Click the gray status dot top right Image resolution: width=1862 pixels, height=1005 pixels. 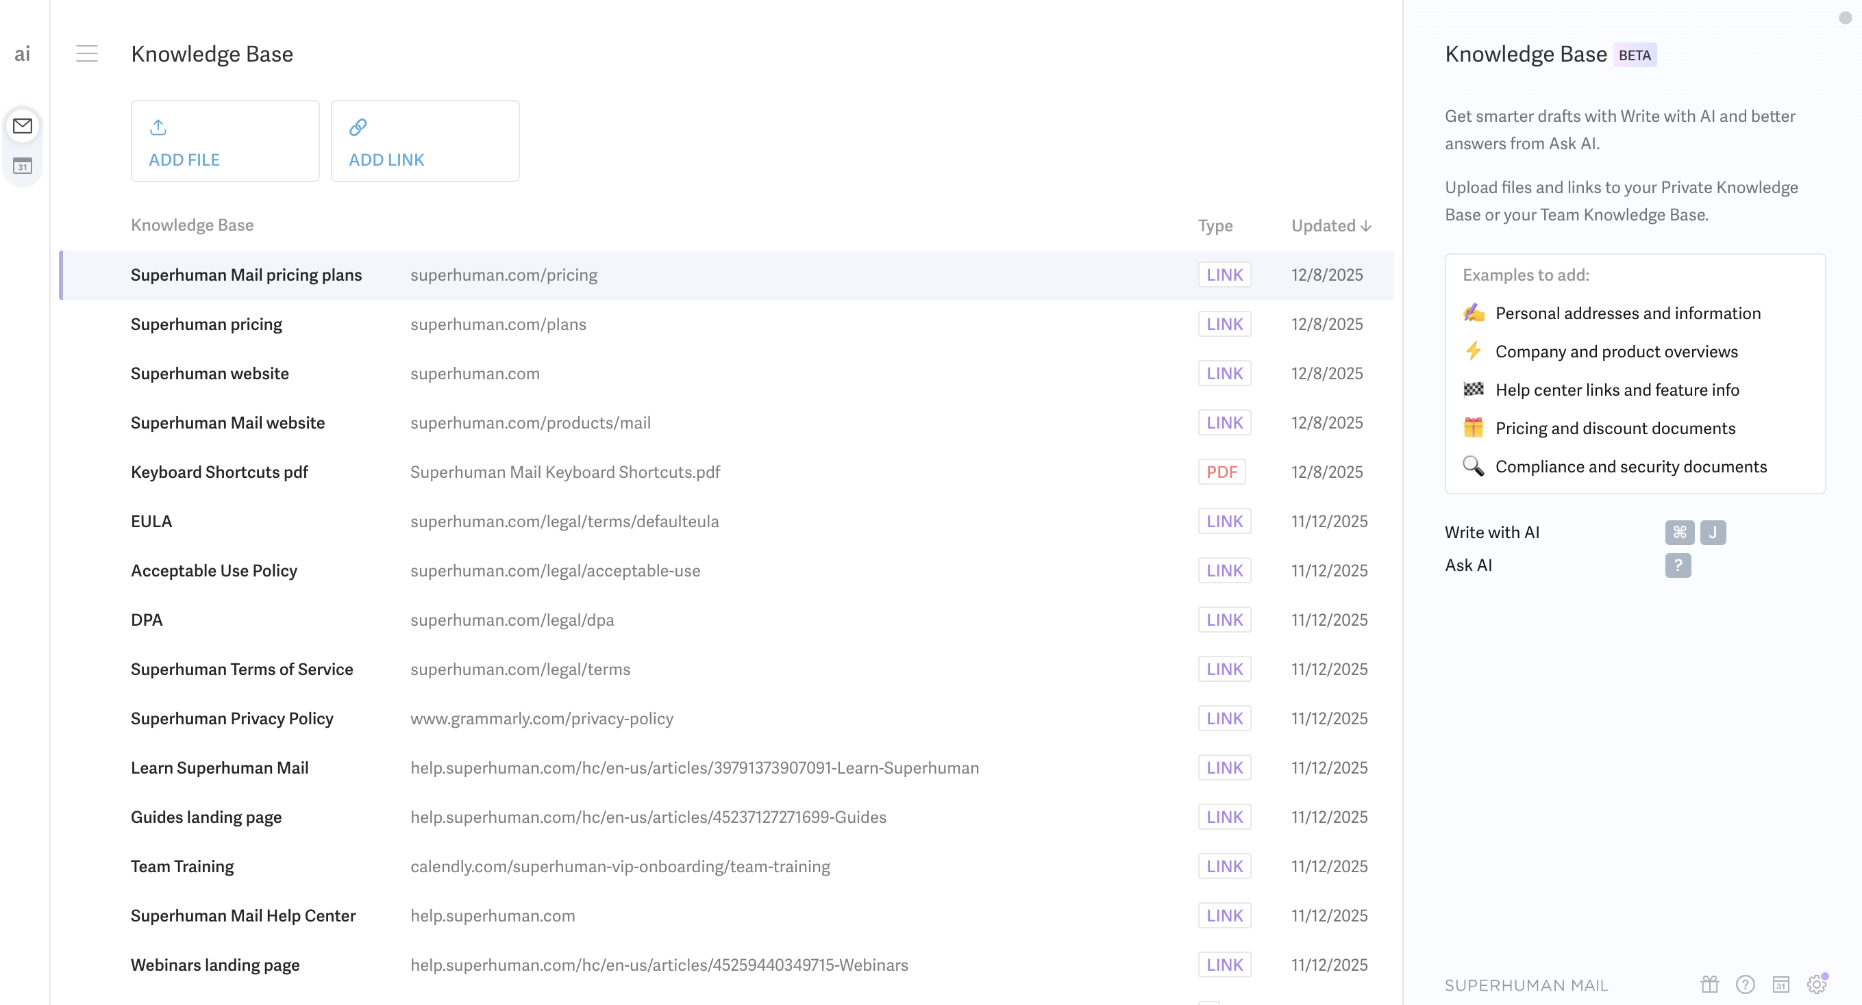click(x=1846, y=17)
